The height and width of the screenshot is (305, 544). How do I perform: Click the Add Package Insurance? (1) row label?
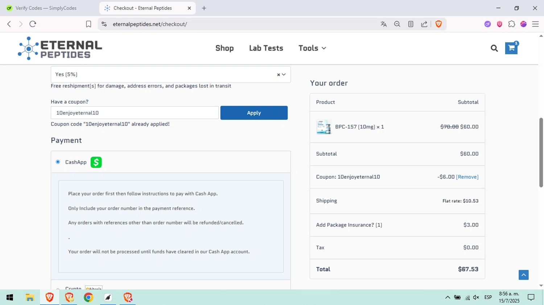[x=349, y=225]
